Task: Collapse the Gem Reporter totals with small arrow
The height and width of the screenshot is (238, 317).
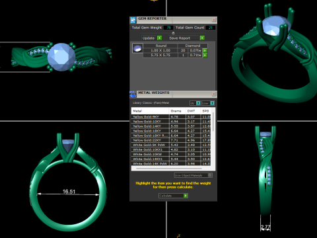Action: [173, 33]
